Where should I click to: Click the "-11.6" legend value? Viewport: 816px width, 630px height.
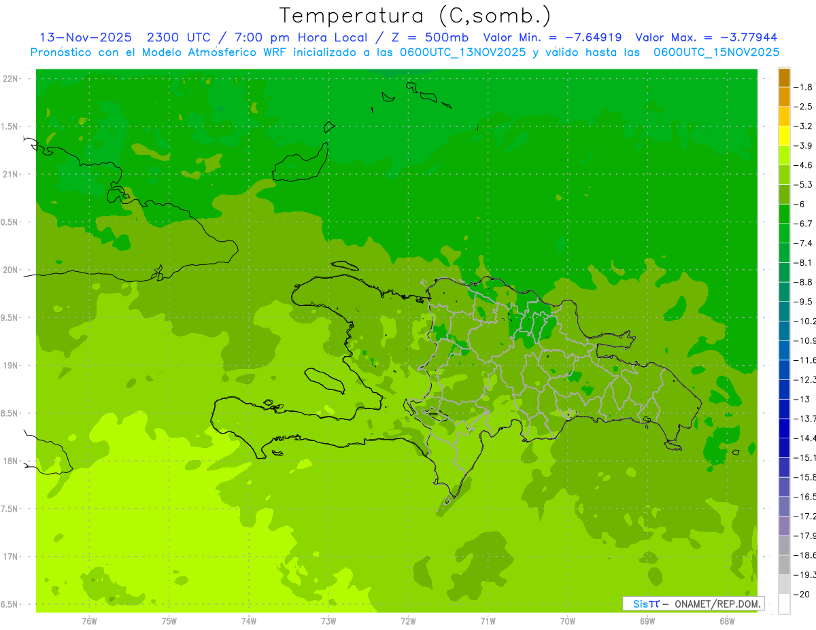805,360
